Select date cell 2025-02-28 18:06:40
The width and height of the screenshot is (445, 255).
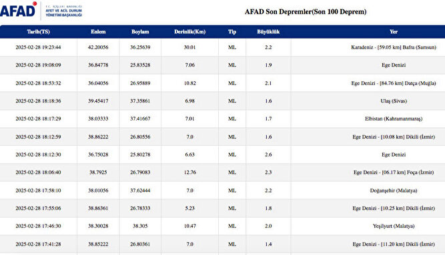click(38, 172)
